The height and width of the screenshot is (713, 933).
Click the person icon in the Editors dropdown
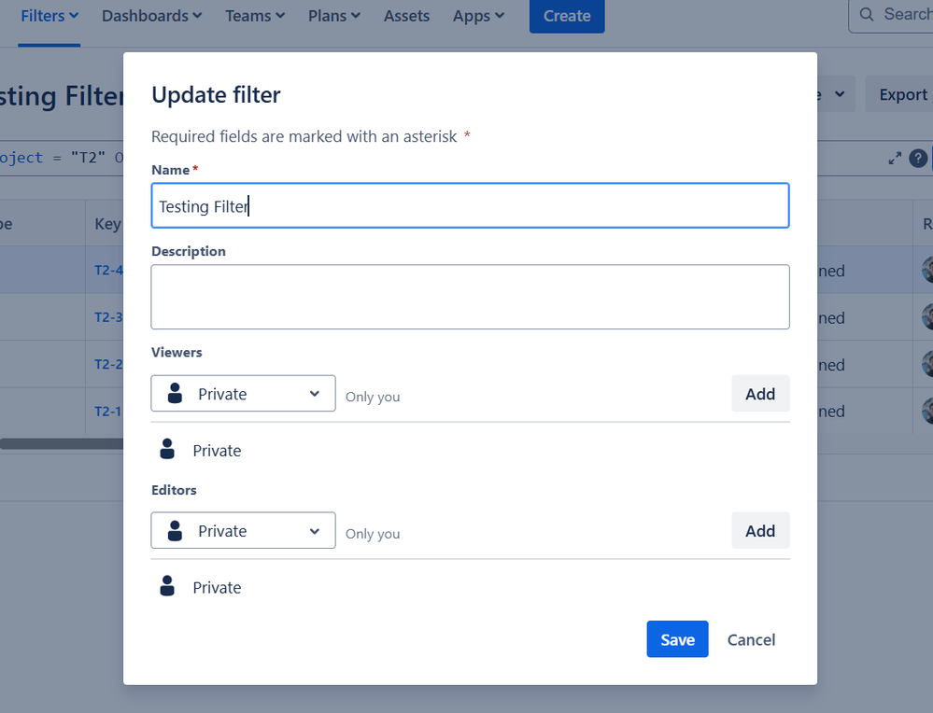tap(175, 530)
